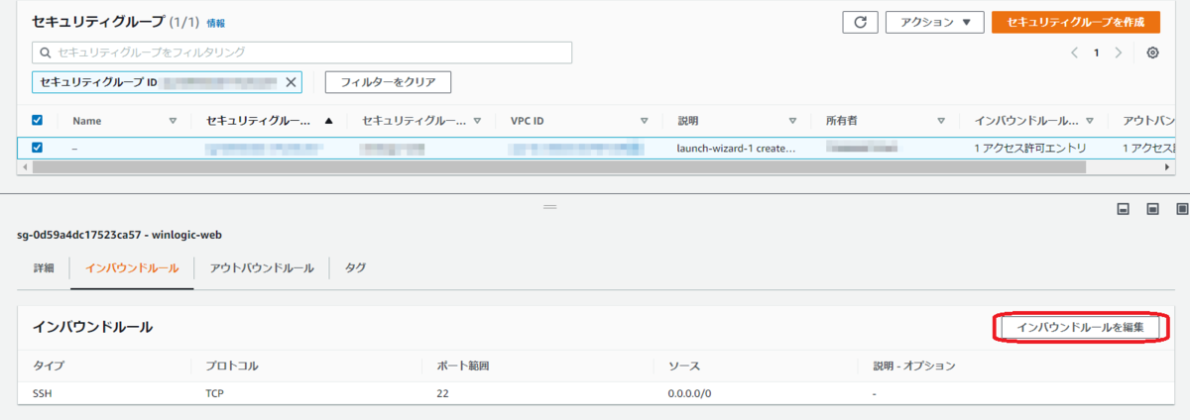Click 情報 link next to title
Viewport: 1190px width, 420px height.
click(215, 23)
